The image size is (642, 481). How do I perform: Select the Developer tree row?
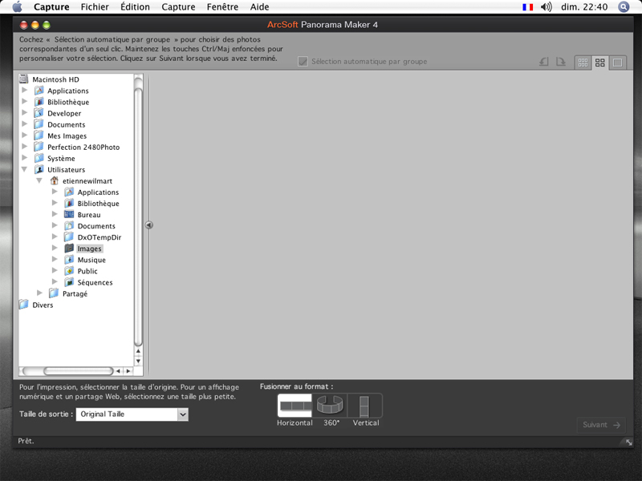click(64, 113)
